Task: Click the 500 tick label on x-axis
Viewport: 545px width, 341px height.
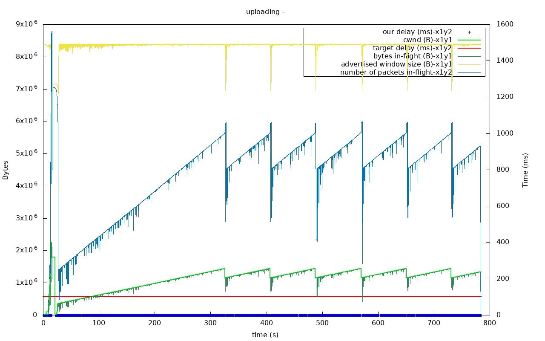Action: [322, 323]
